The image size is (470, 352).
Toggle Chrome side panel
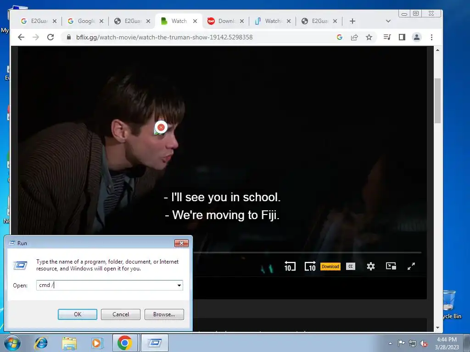402,37
